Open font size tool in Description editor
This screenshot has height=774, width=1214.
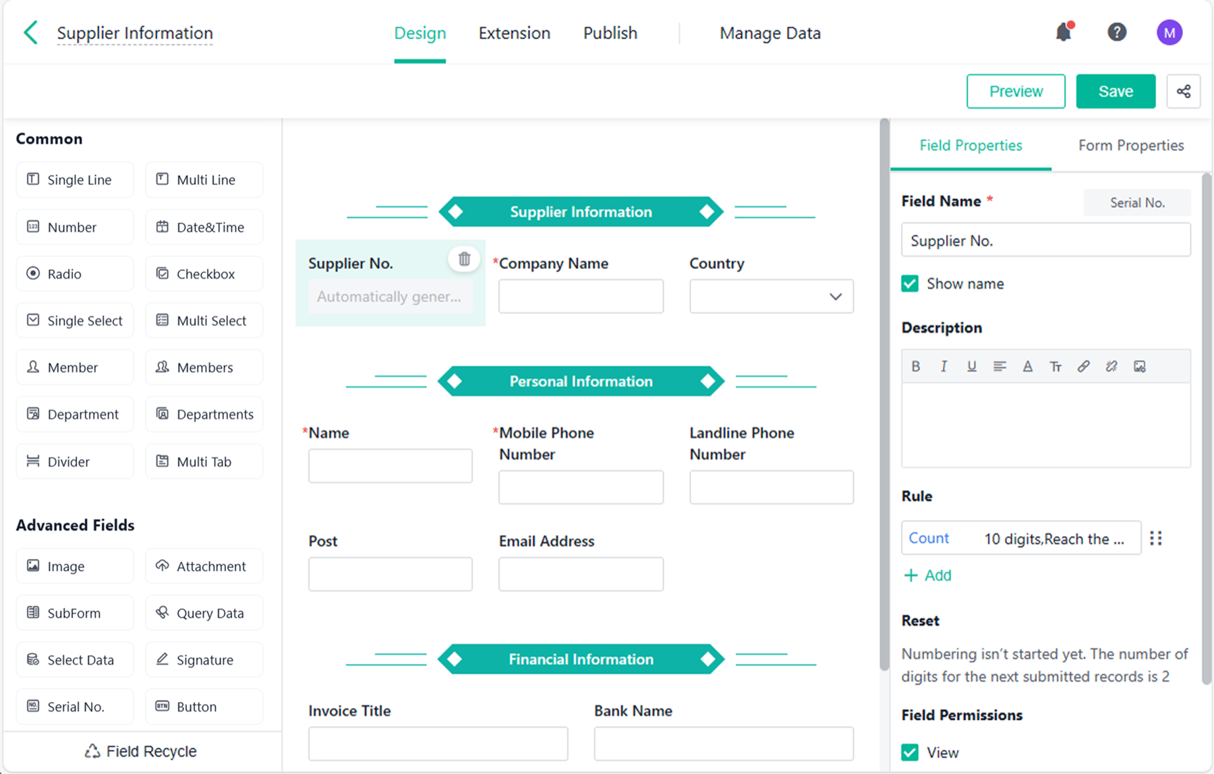pyautogui.click(x=1056, y=366)
